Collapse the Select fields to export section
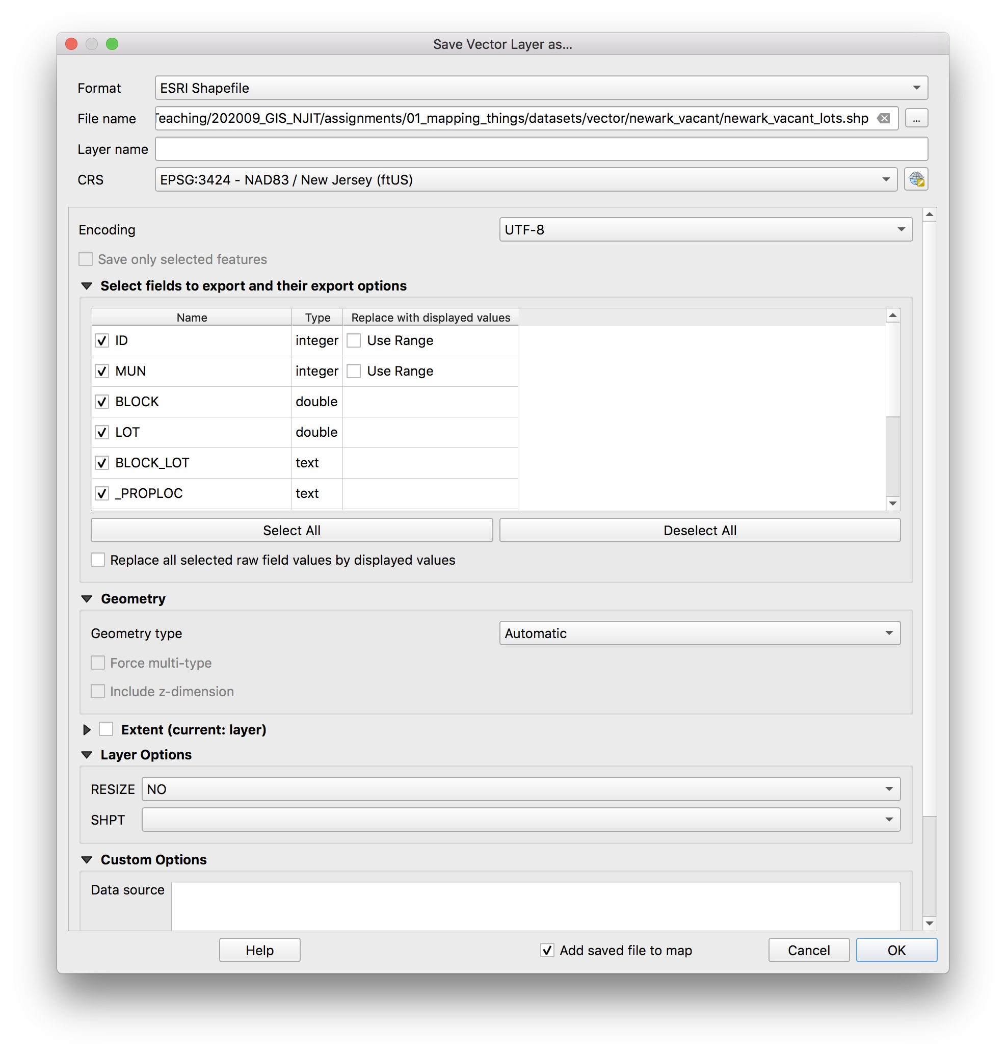Screen dimensions: 1006x1055 click(86, 286)
